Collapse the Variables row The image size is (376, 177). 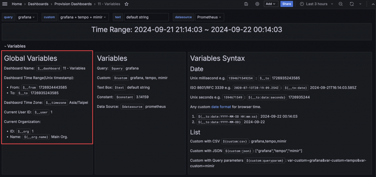[x=6, y=46]
